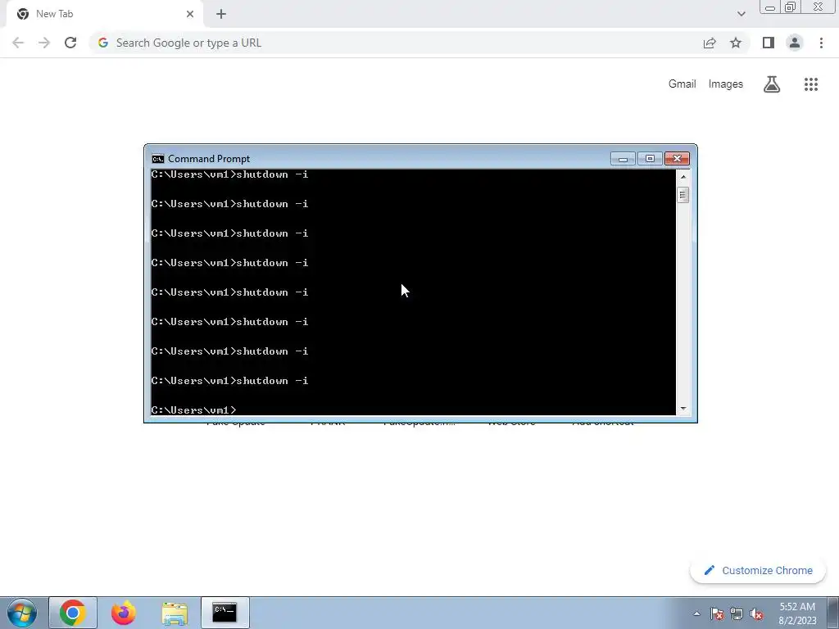The height and width of the screenshot is (629, 839).
Task: Open the Action Center flag icon
Action: [717, 613]
